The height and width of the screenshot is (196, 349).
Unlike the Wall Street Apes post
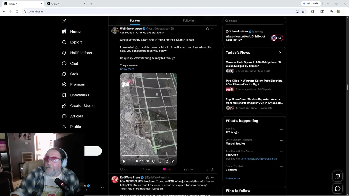click(167, 169)
